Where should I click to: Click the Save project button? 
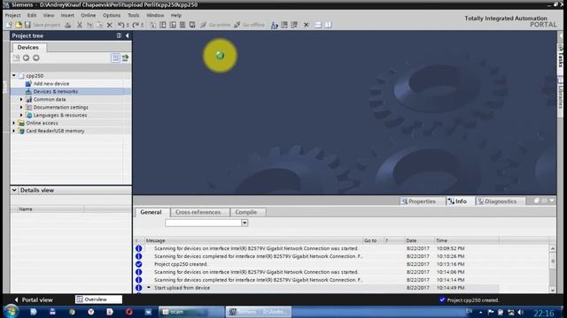pyautogui.click(x=42, y=25)
